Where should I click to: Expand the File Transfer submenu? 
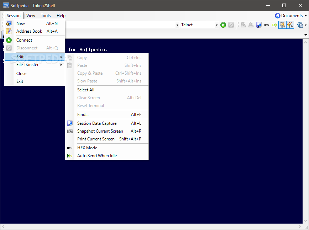(x=35, y=65)
